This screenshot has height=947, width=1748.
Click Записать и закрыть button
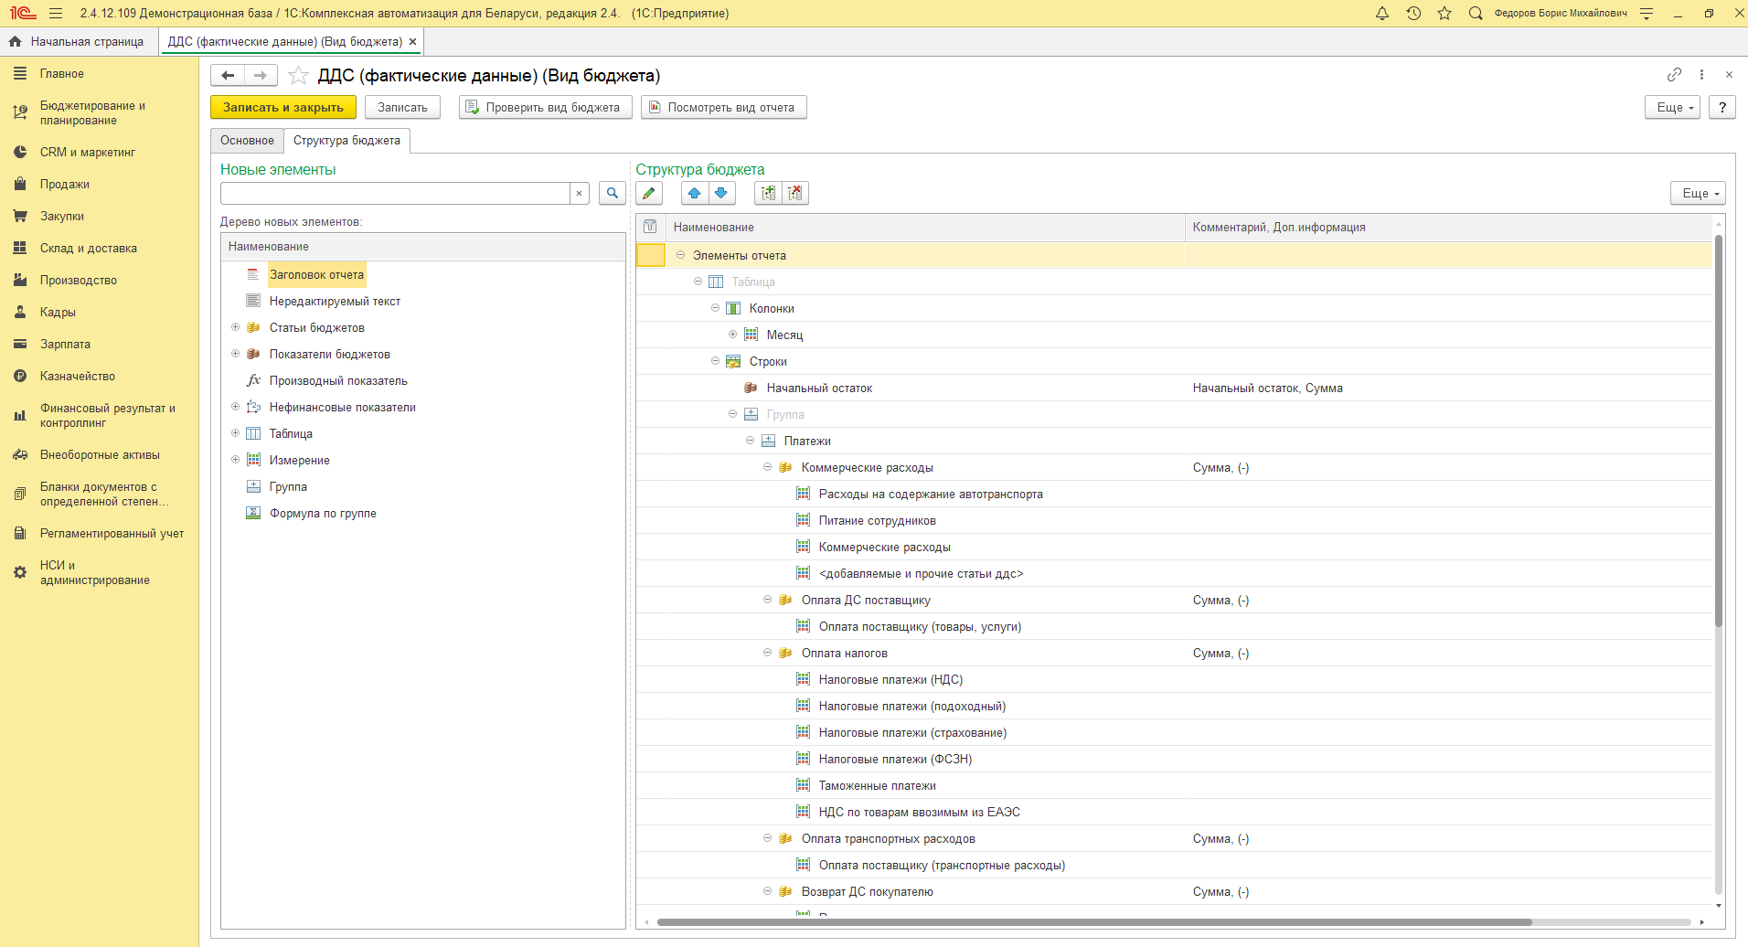283,107
